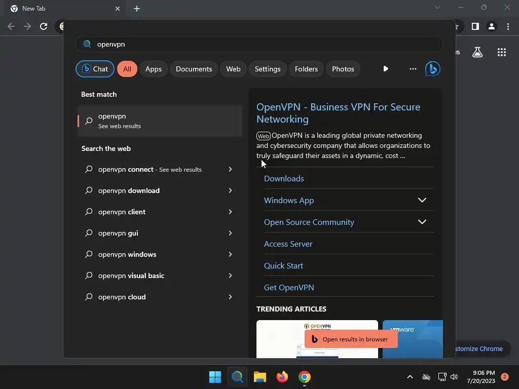The image size is (519, 389).
Task: Expand the Open Source Community chevron
Action: click(x=422, y=222)
